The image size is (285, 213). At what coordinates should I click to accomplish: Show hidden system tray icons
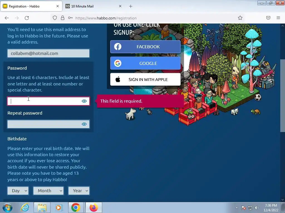pyautogui.click(x=237, y=208)
